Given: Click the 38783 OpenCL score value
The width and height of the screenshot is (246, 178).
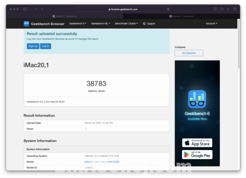Looking at the screenshot, I should [x=96, y=83].
